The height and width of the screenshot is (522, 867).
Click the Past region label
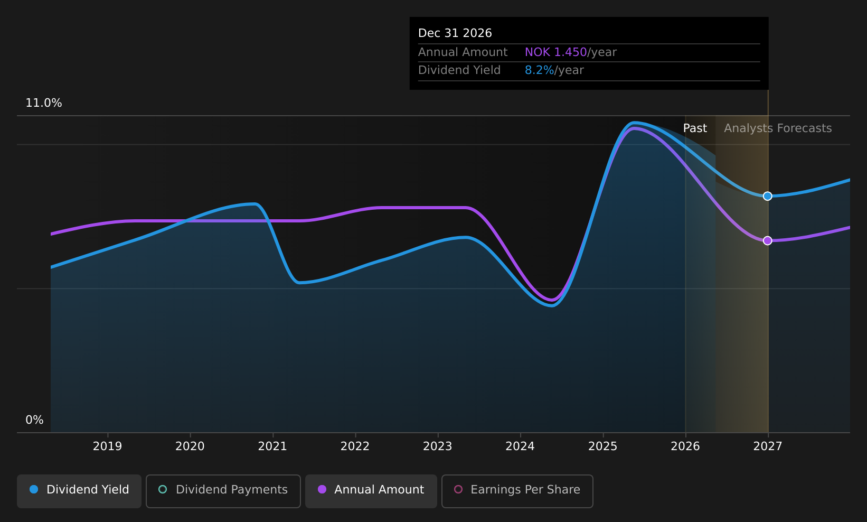tap(695, 128)
